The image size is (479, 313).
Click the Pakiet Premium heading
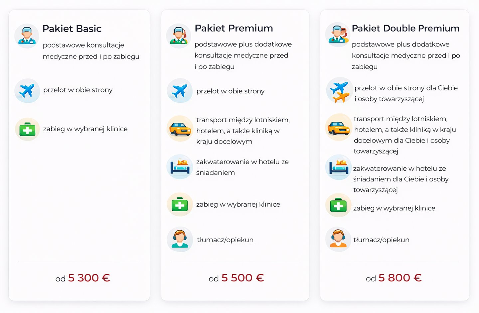click(234, 28)
